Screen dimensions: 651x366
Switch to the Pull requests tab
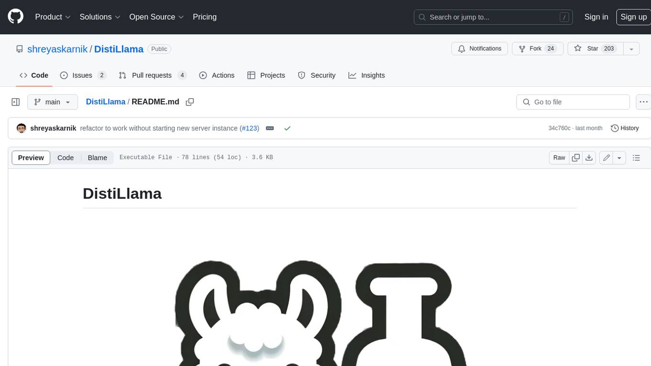click(152, 75)
